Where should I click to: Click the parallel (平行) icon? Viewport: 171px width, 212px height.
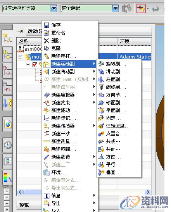point(101,165)
